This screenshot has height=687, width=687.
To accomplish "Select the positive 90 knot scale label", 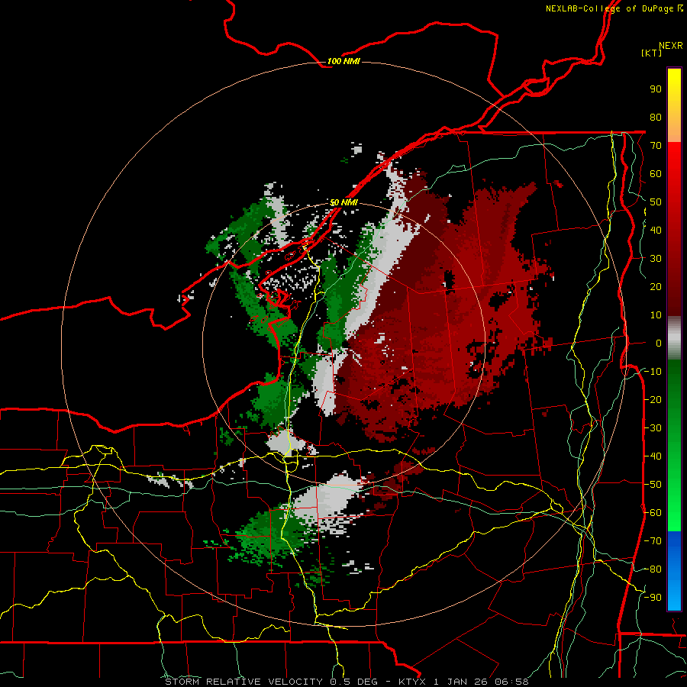I will click(656, 89).
